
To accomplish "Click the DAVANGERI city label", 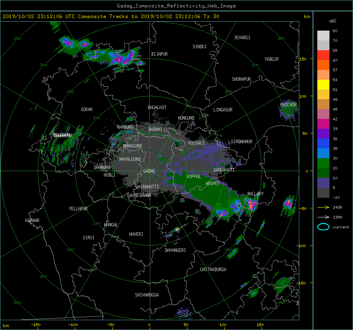I will click(x=175, y=250).
